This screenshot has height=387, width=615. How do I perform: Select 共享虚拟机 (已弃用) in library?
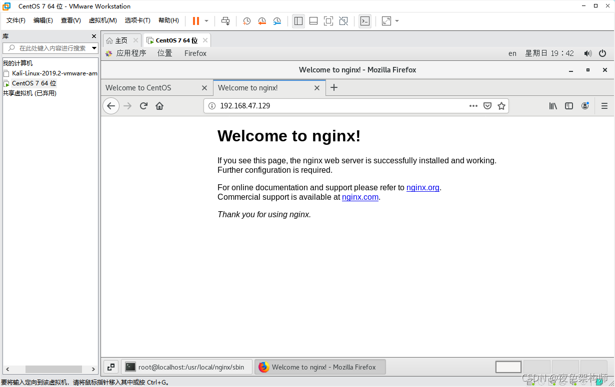(29, 93)
